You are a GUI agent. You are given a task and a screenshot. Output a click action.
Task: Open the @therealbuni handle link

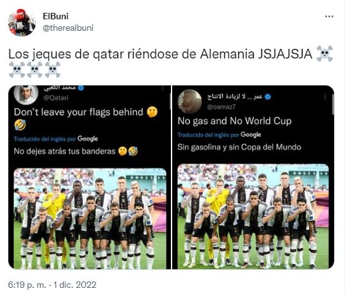point(68,28)
